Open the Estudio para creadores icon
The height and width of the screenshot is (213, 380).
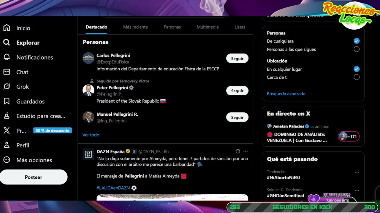click(x=7, y=116)
